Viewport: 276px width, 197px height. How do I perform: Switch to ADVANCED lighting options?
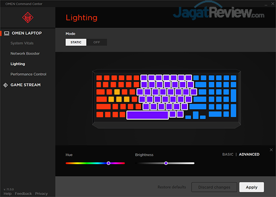tap(249, 155)
